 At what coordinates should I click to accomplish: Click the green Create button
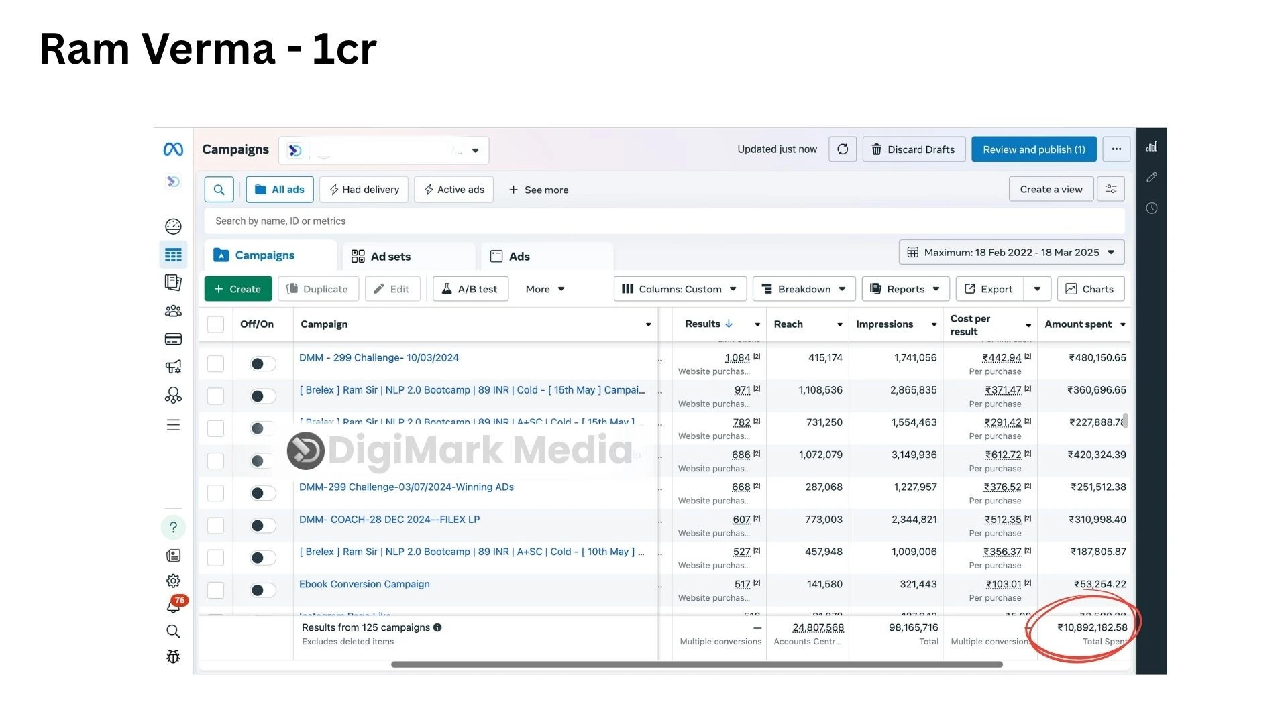(237, 289)
